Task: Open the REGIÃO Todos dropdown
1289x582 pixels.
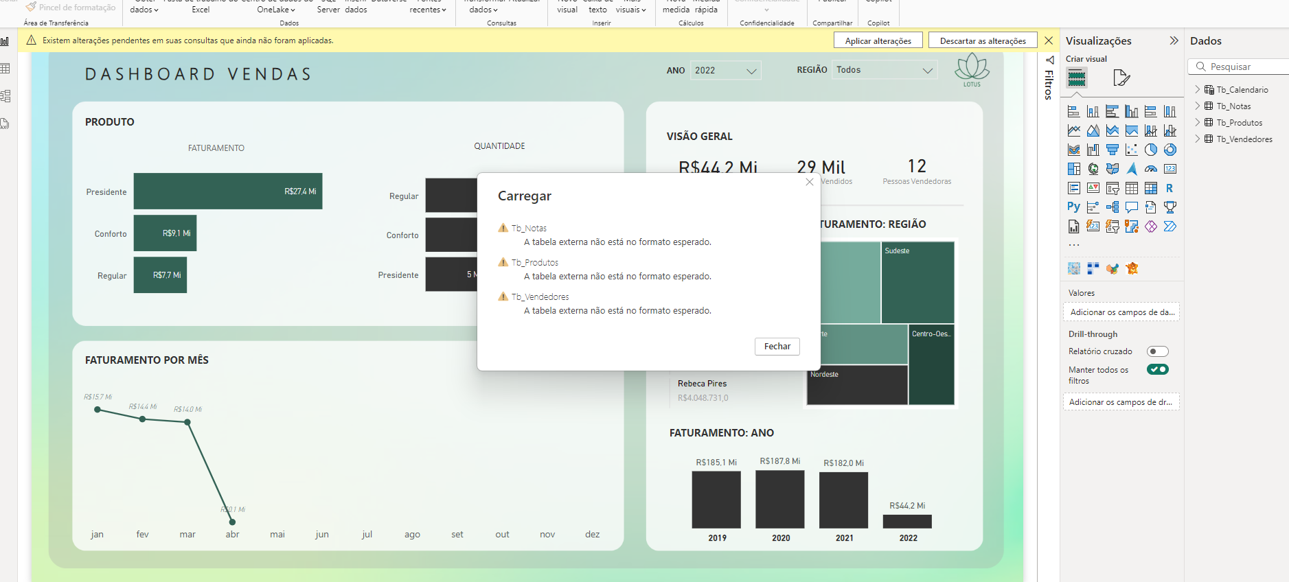Action: [885, 70]
